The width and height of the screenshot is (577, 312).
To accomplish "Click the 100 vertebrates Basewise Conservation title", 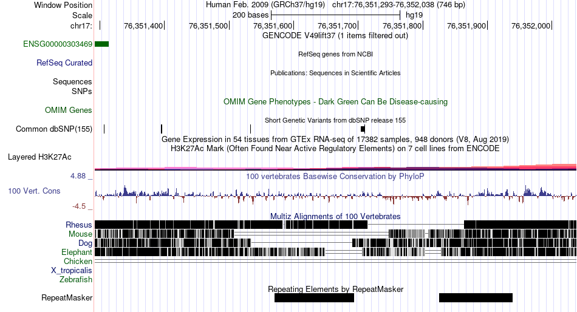I will [335, 176].
